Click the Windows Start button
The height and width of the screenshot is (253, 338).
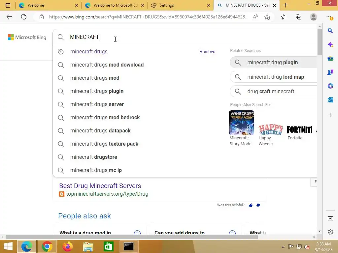click(x=8, y=246)
